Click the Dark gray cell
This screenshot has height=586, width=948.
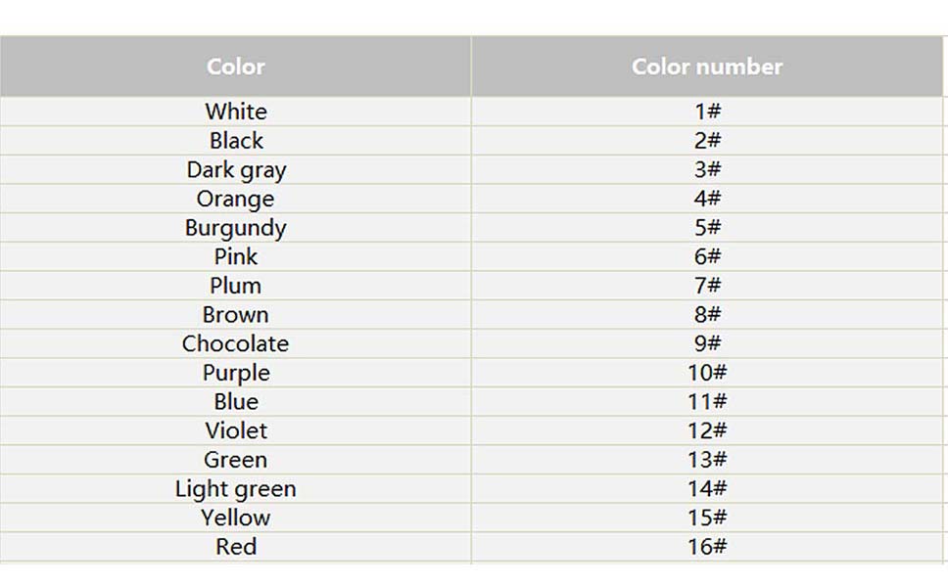[236, 170]
